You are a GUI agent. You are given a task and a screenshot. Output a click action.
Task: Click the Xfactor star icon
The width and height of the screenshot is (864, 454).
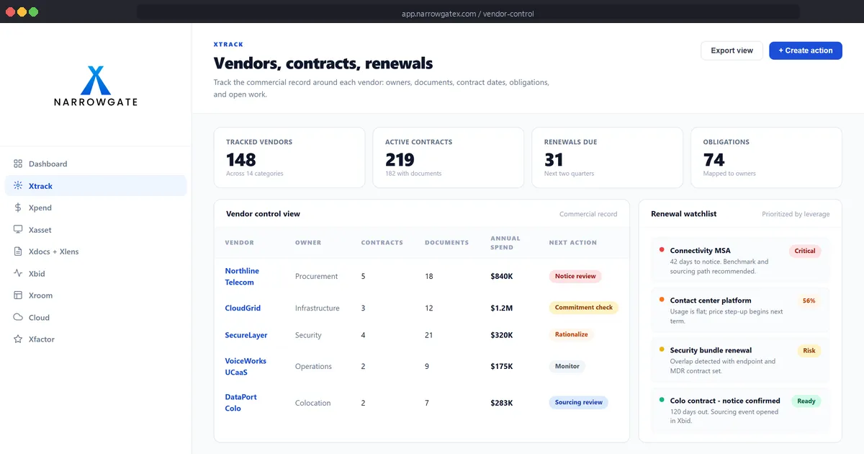18,339
